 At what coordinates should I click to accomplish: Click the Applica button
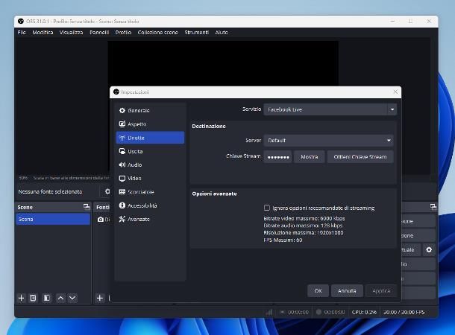(381, 290)
